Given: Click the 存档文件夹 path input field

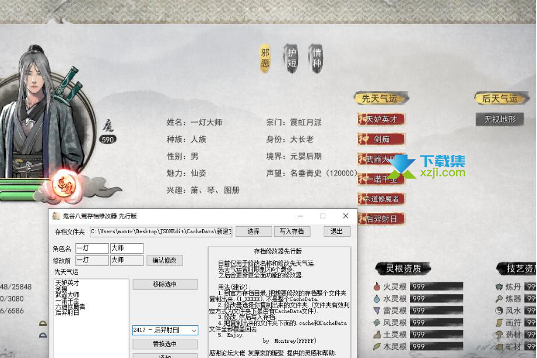Looking at the screenshot, I should tap(161, 231).
